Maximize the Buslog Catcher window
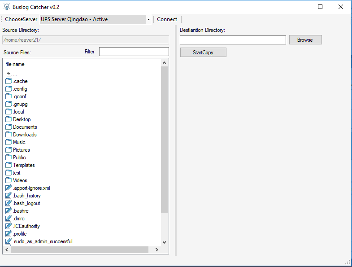352x267 pixels. click(x=320, y=7)
